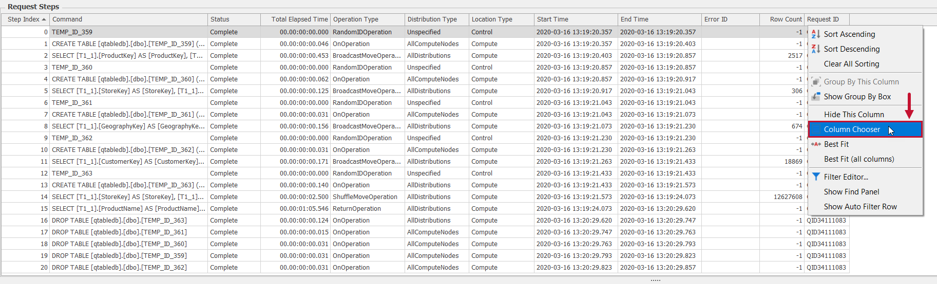This screenshot has width=937, height=284.
Task: Select the TEMP_ID_362 command cell
Action: (x=128, y=138)
